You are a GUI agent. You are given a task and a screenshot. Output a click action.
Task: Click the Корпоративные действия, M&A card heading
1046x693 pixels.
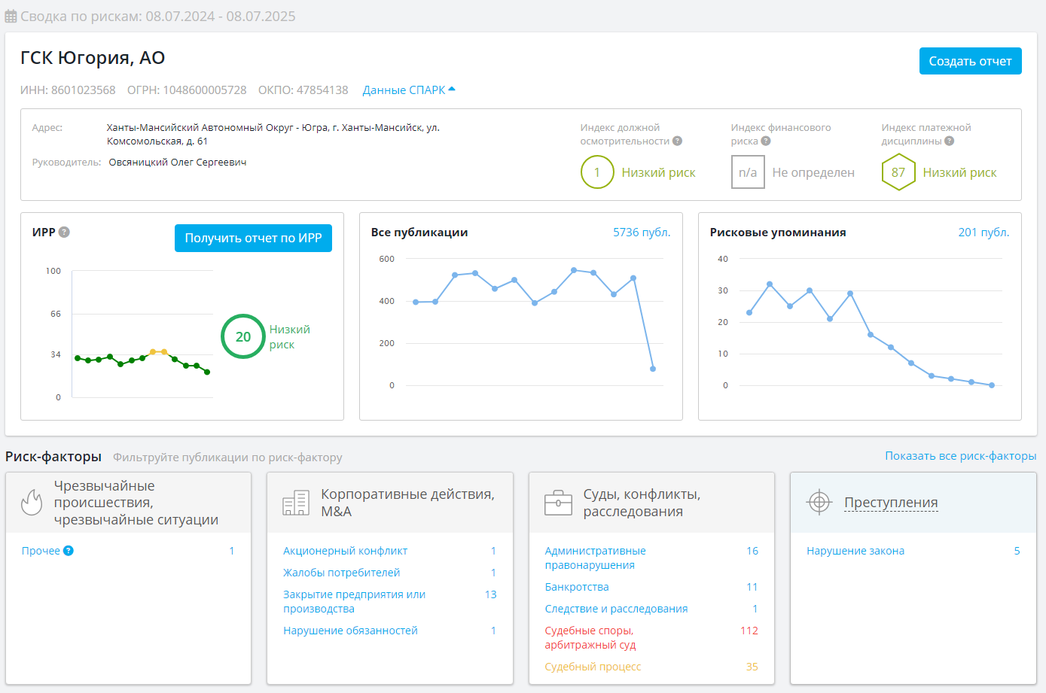point(407,503)
